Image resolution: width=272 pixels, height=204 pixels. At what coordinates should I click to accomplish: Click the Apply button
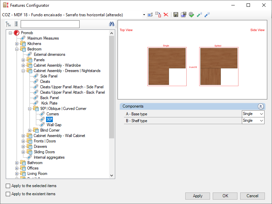coord(197,196)
